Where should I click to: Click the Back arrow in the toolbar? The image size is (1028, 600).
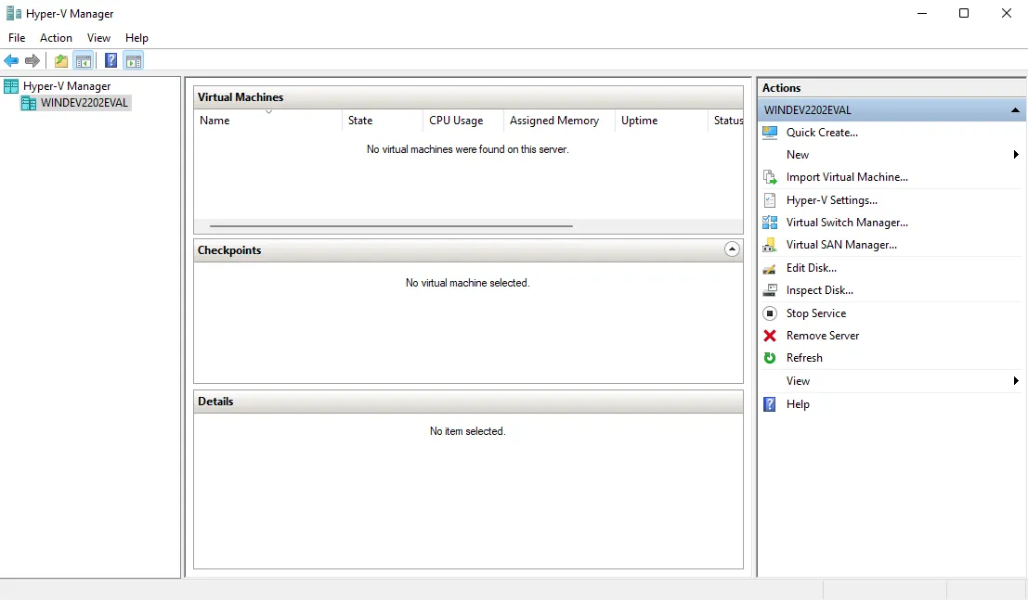tap(11, 61)
